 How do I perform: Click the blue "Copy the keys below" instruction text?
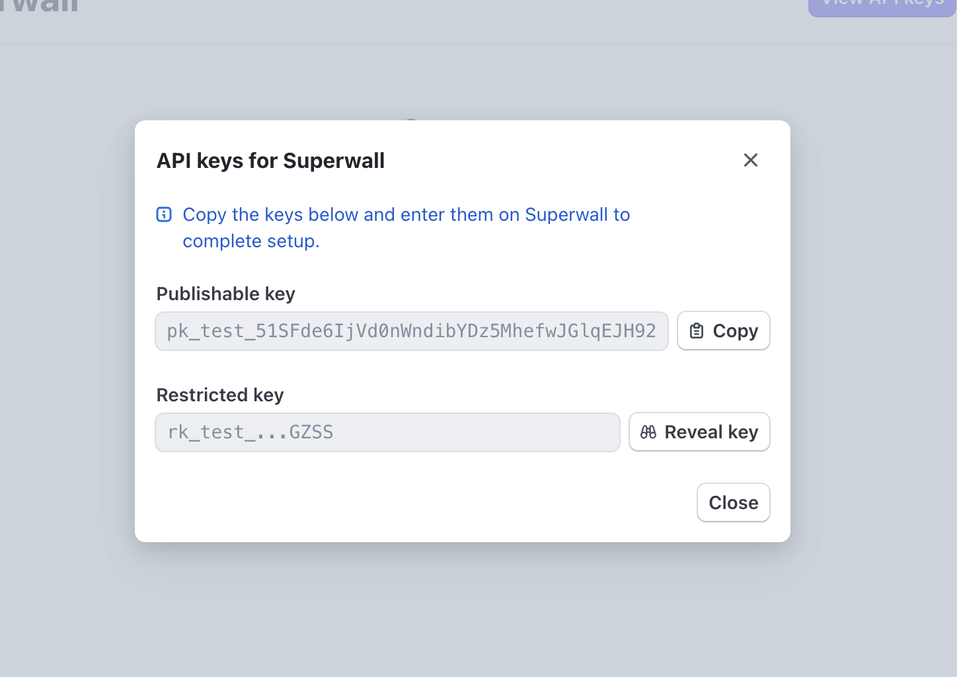pyautogui.click(x=406, y=215)
